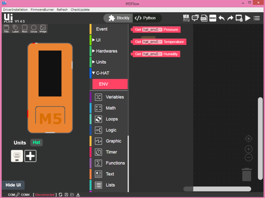265x198 pixels.
Task: Select the ENV subcategory
Action: click(x=110, y=84)
